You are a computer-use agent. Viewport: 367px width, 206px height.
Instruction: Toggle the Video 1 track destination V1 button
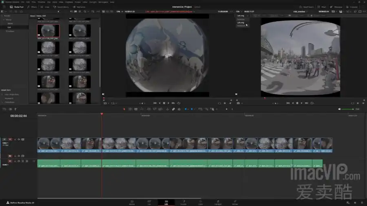pyautogui.click(x=10, y=139)
